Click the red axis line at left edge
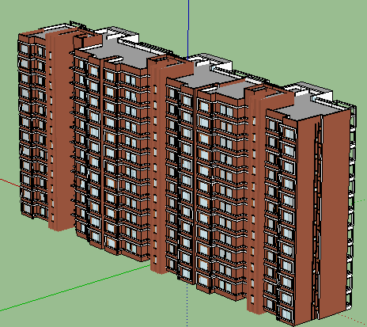This screenshot has height=327, width=367. (x=9, y=182)
